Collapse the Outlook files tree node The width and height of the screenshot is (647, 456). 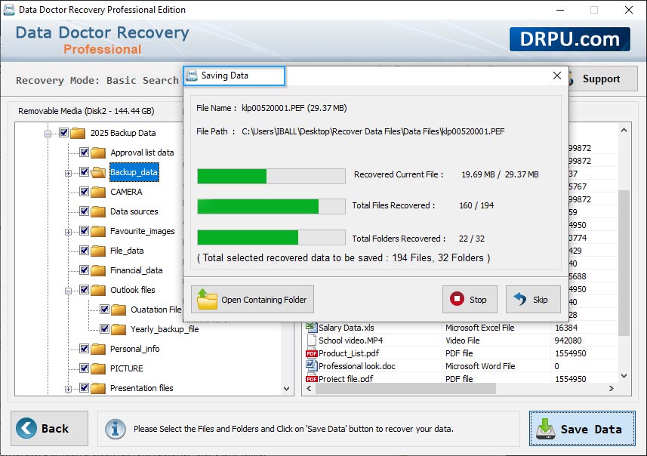click(x=69, y=291)
